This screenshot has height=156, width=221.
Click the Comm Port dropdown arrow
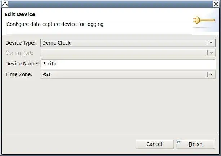coord(211,53)
